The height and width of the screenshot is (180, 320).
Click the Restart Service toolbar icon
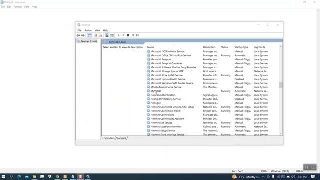tap(138, 35)
